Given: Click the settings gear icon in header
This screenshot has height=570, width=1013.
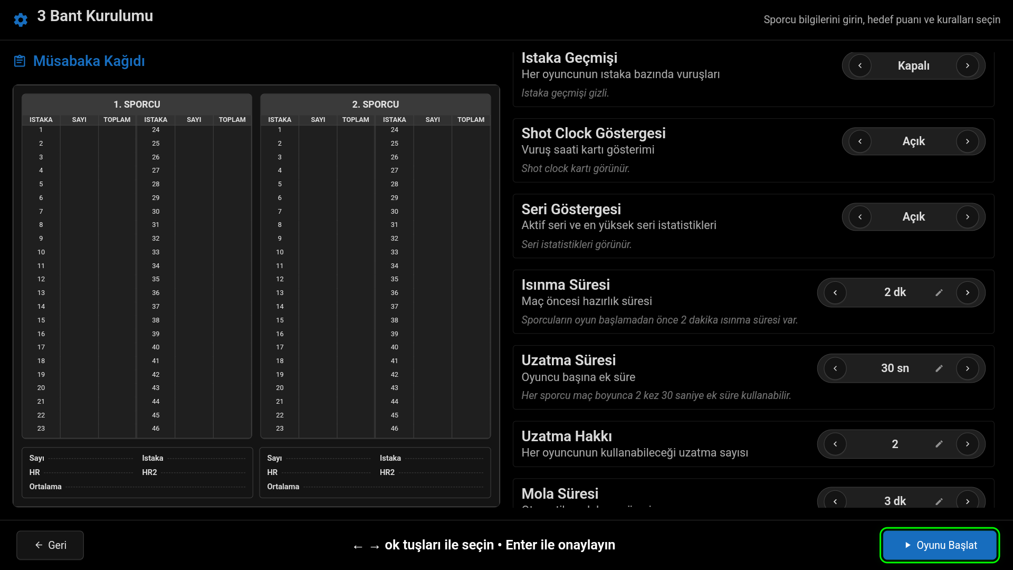Looking at the screenshot, I should tap(21, 20).
